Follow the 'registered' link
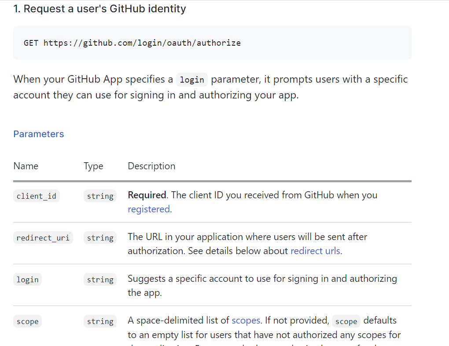 coord(149,209)
